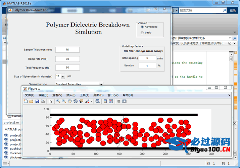The width and height of the screenshot is (240, 168).
Task: Click the Sample Thickness input field
Action: point(67,50)
